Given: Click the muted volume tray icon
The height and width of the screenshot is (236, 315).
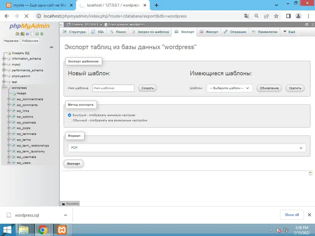Looking at the screenshot, I should point(278,230).
